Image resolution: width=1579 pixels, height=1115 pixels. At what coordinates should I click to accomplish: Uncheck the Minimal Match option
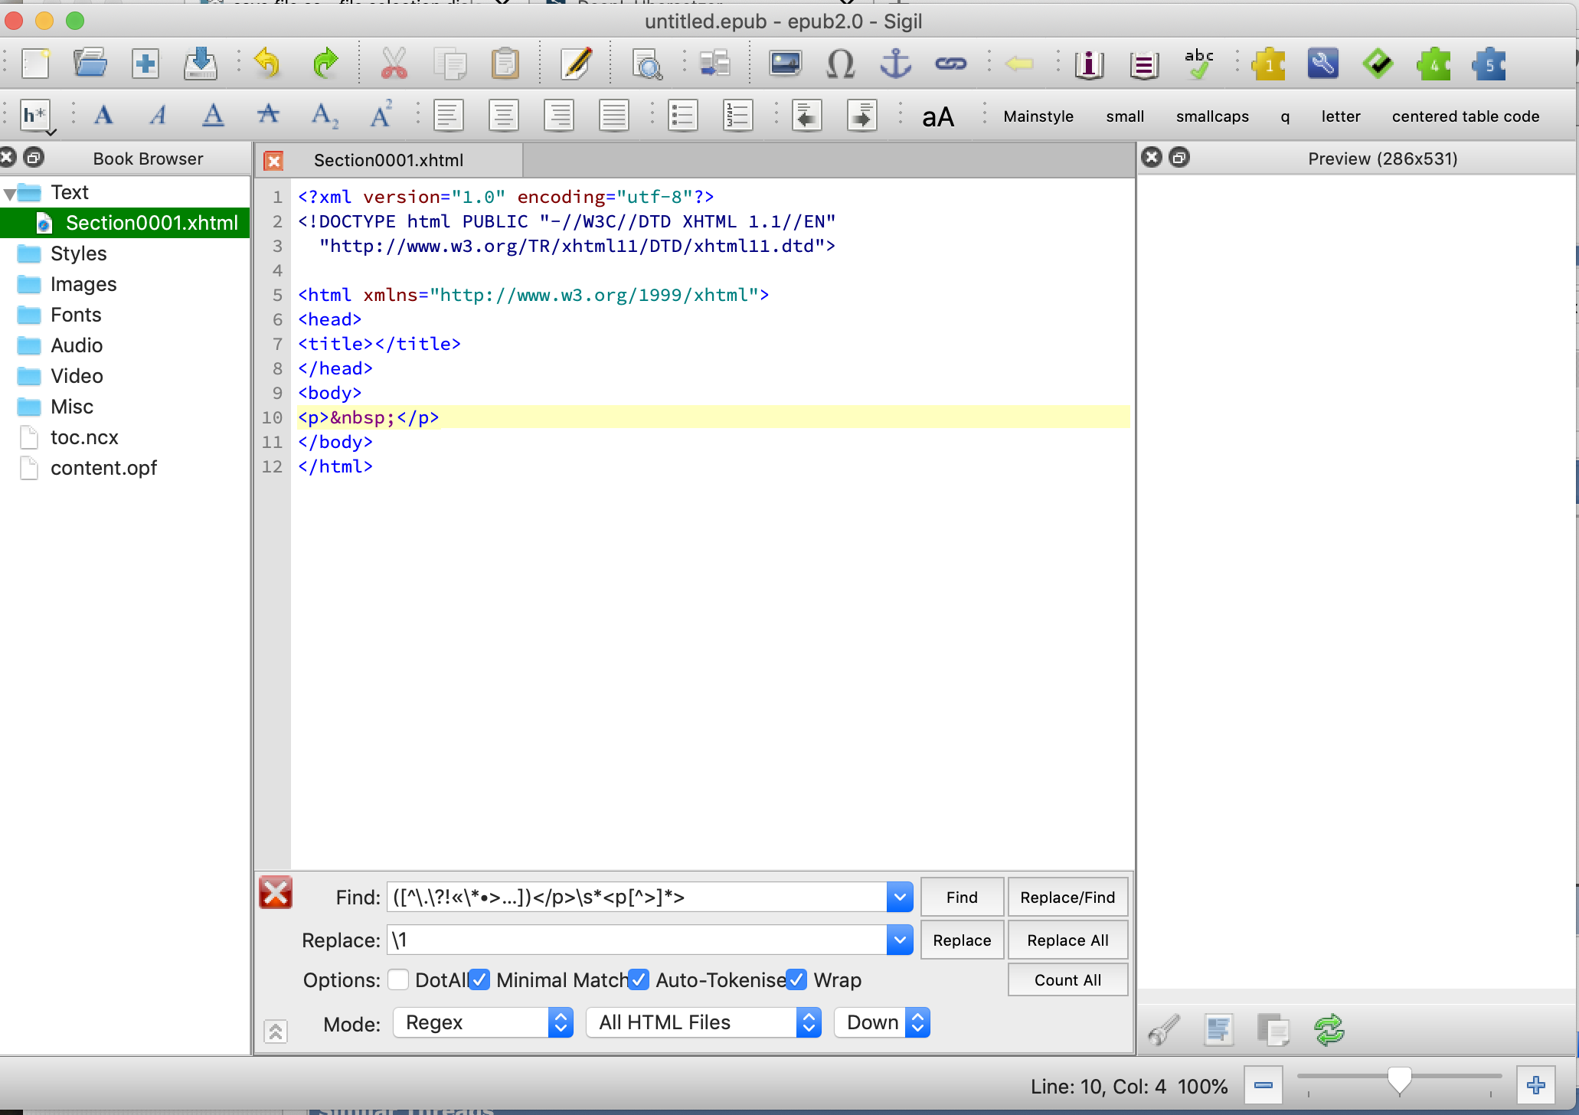tap(479, 980)
